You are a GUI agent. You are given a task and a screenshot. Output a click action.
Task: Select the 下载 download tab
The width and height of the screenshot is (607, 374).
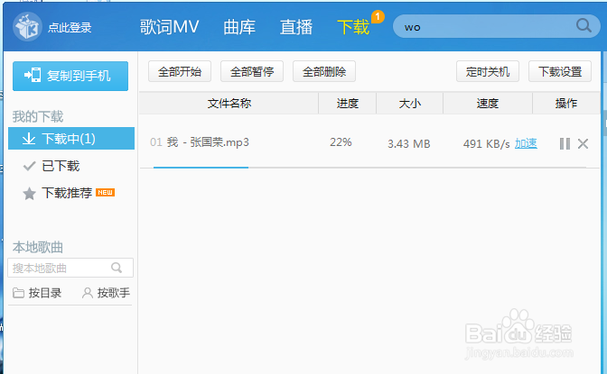(x=353, y=27)
